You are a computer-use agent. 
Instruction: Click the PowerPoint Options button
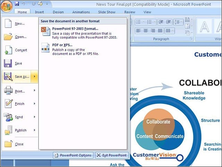(73, 155)
